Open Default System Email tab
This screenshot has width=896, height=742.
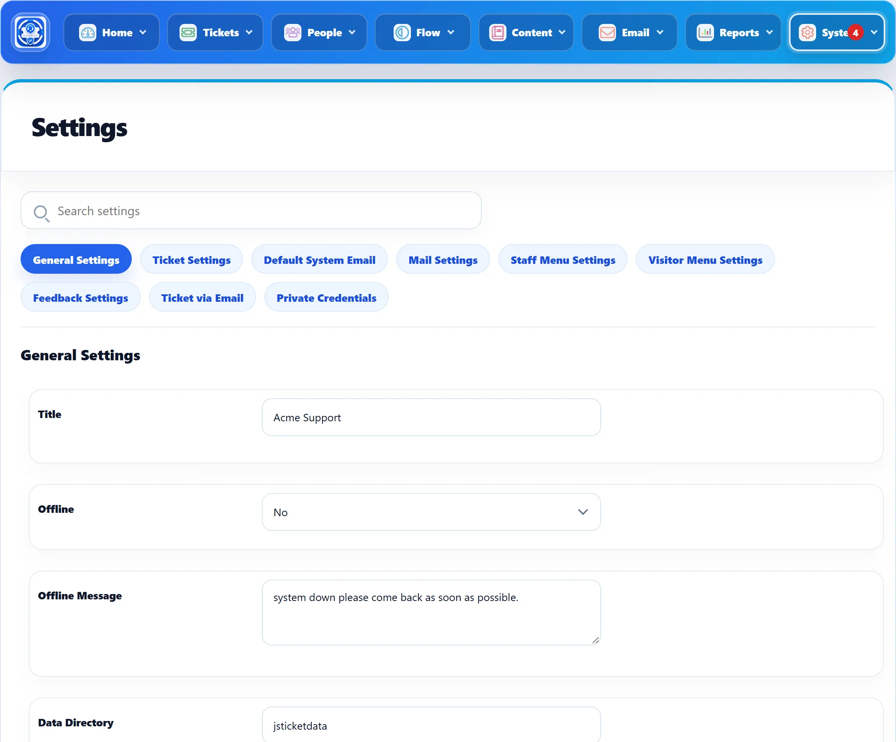[x=320, y=259]
